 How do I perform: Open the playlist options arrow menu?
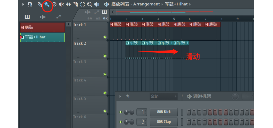[23, 4]
